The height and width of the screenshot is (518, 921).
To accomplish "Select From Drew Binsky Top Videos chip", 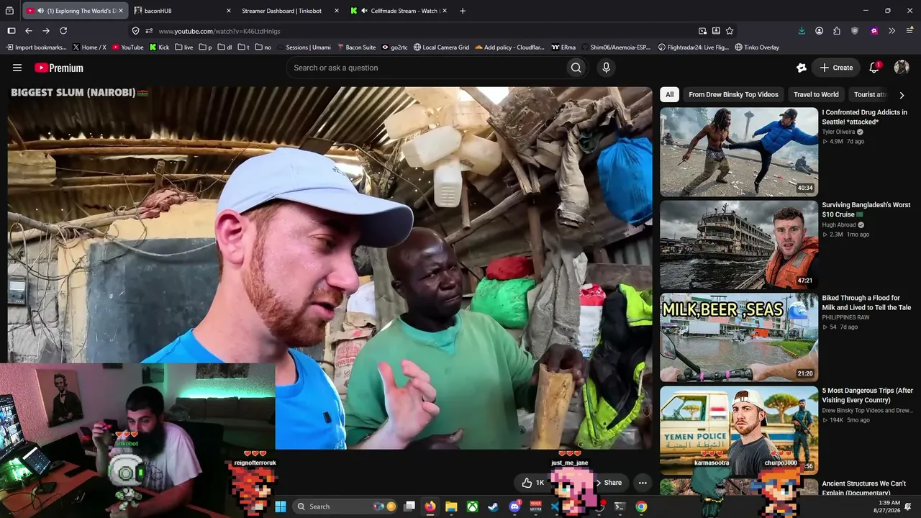I will coord(733,94).
